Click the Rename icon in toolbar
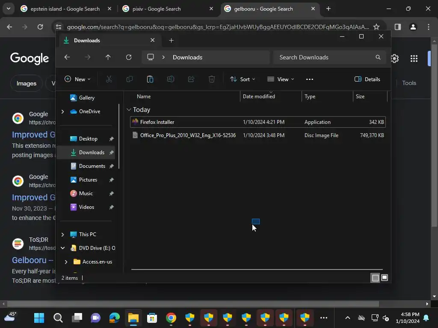438x328 pixels. [x=170, y=79]
